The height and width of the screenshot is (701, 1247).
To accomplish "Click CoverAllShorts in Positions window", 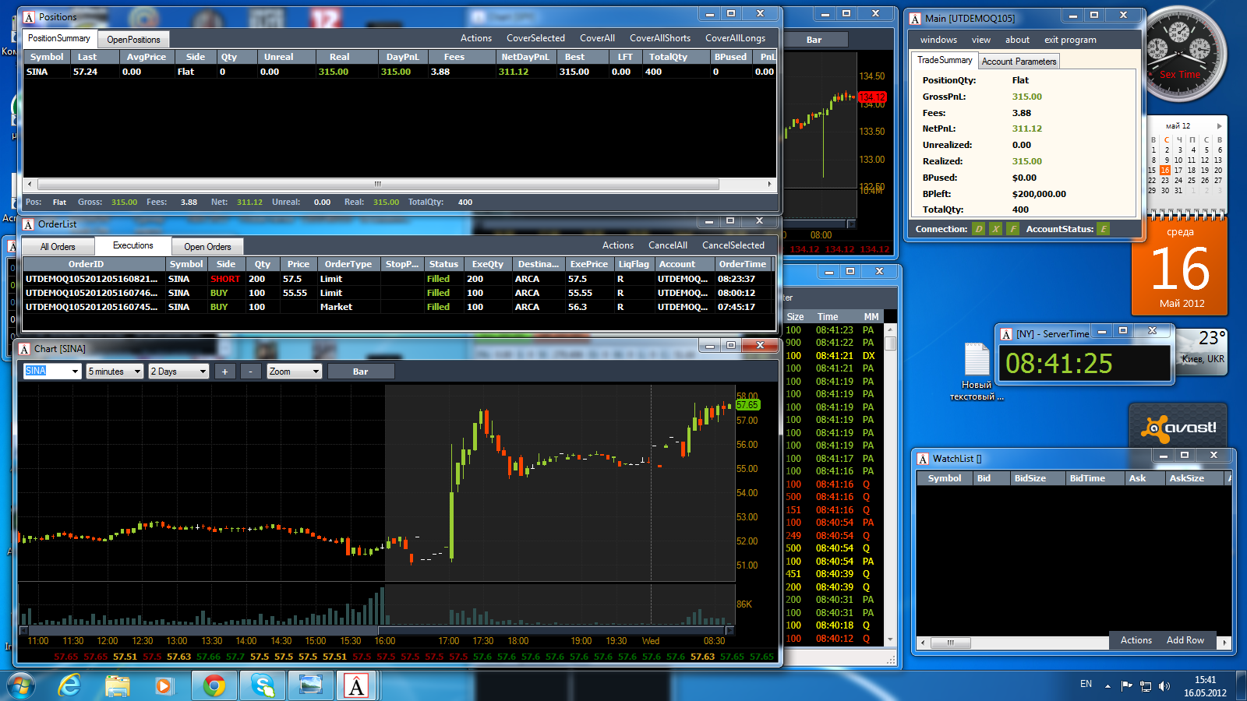I will coord(660,38).
